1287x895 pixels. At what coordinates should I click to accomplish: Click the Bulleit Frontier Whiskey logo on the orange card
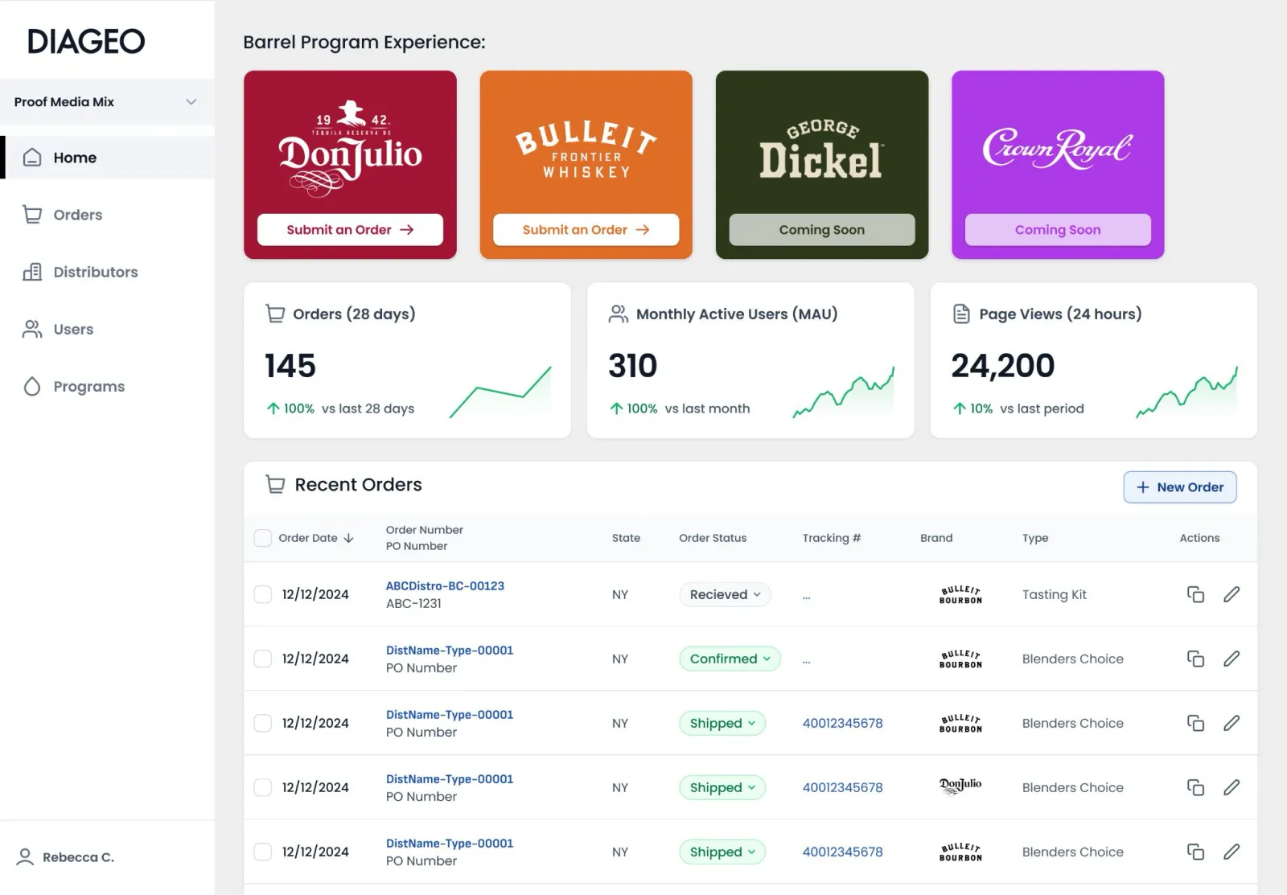coord(586,150)
